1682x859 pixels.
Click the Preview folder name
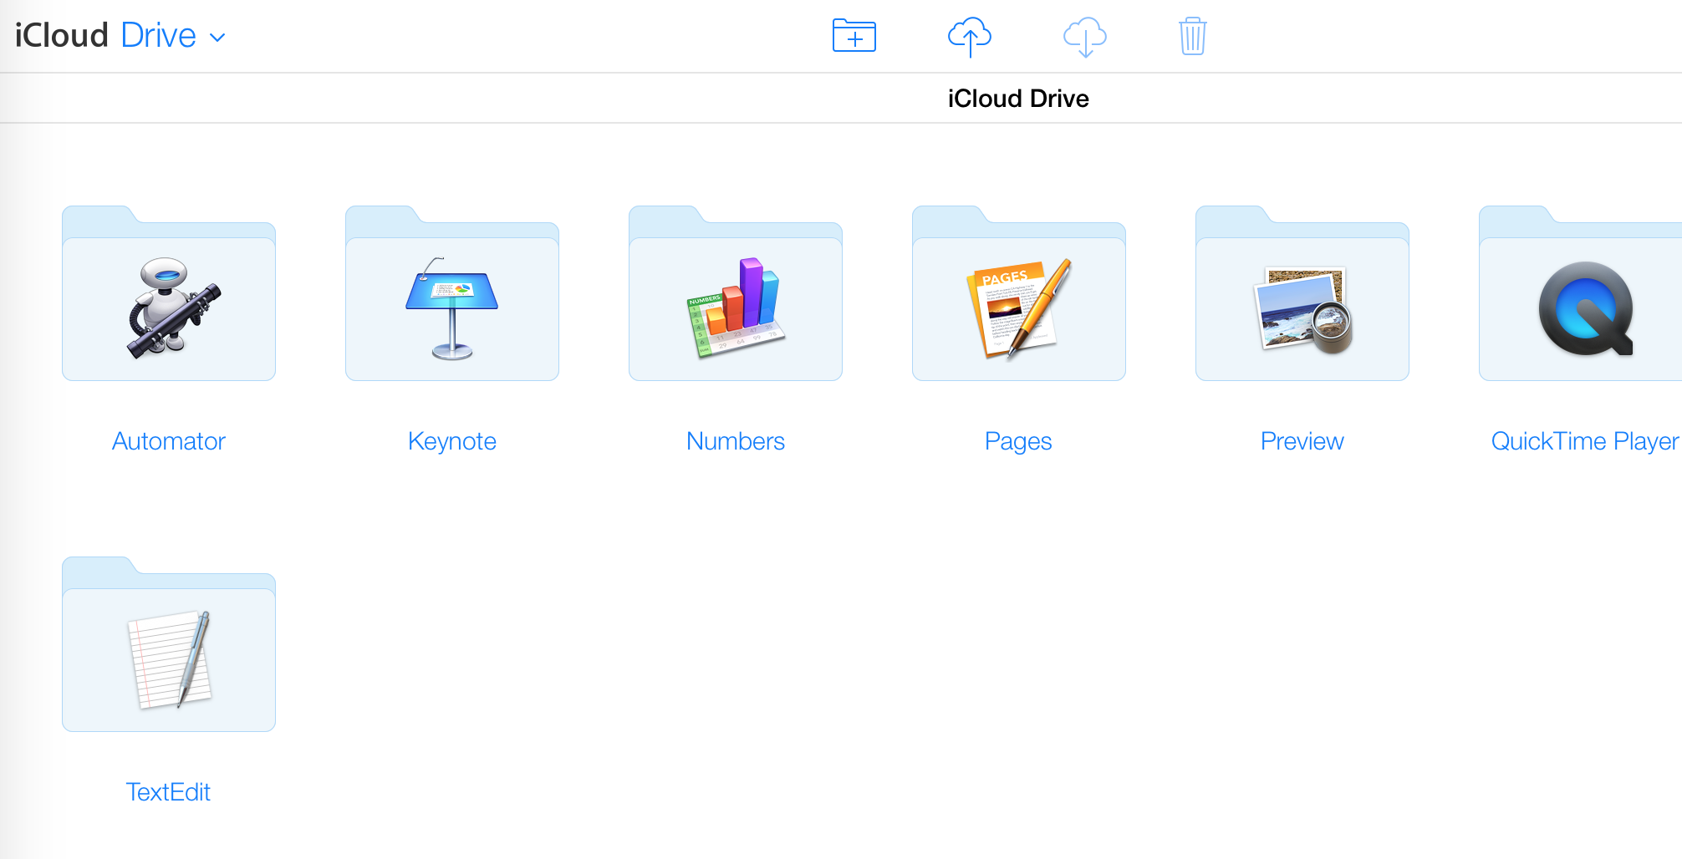(x=1302, y=441)
